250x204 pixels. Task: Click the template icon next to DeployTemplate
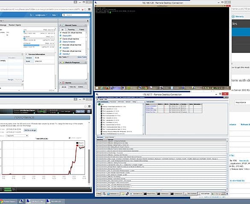coord(61,42)
